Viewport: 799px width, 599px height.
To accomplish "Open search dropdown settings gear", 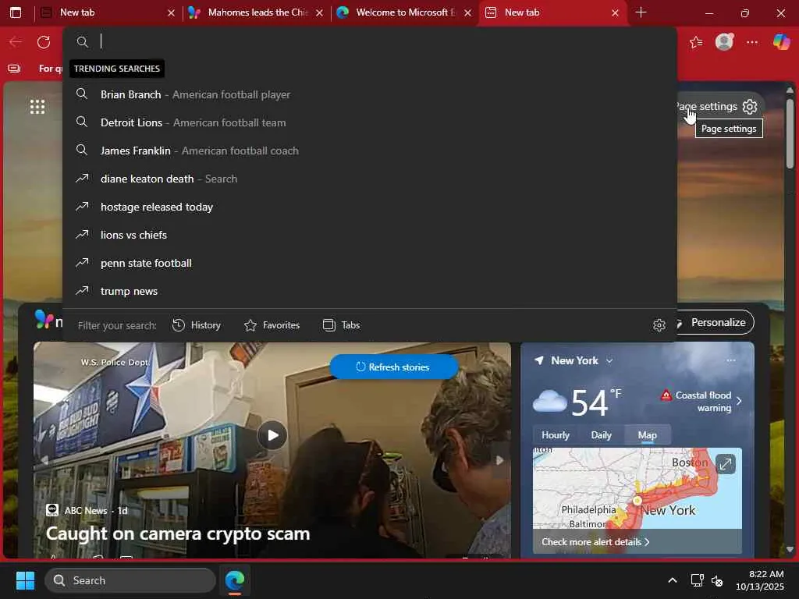I will (x=659, y=325).
